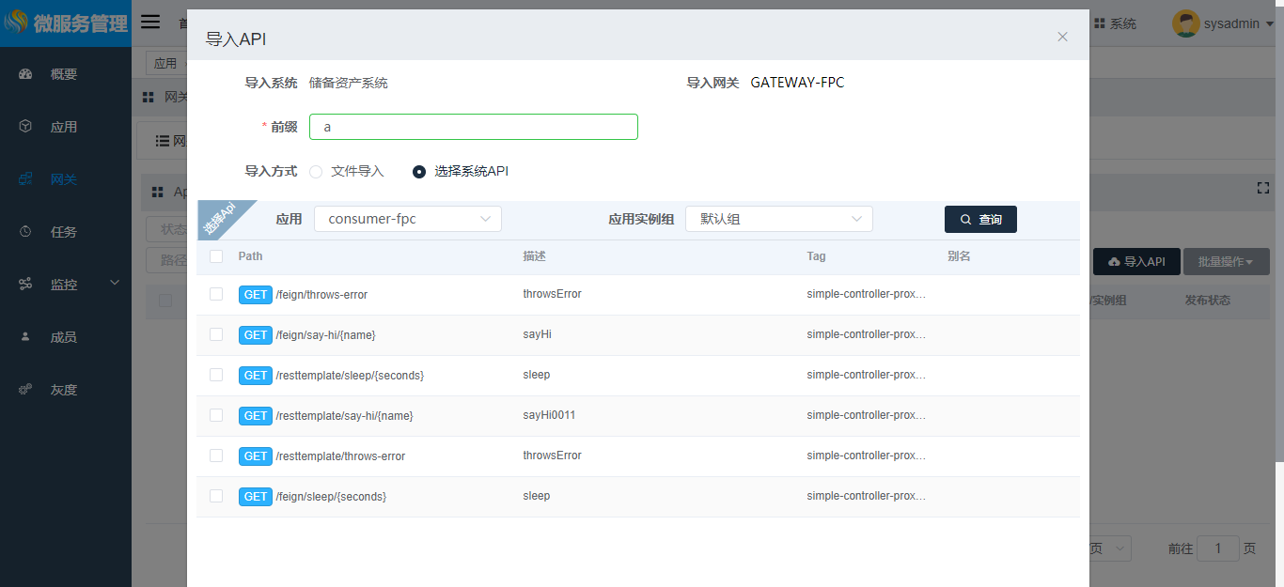Click the fullscreen expand icon
The height and width of the screenshot is (587, 1284).
1263,188
